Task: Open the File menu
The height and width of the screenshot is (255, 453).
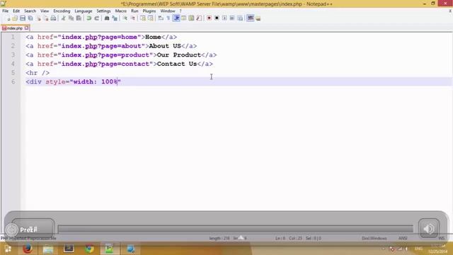Action: (x=6, y=11)
